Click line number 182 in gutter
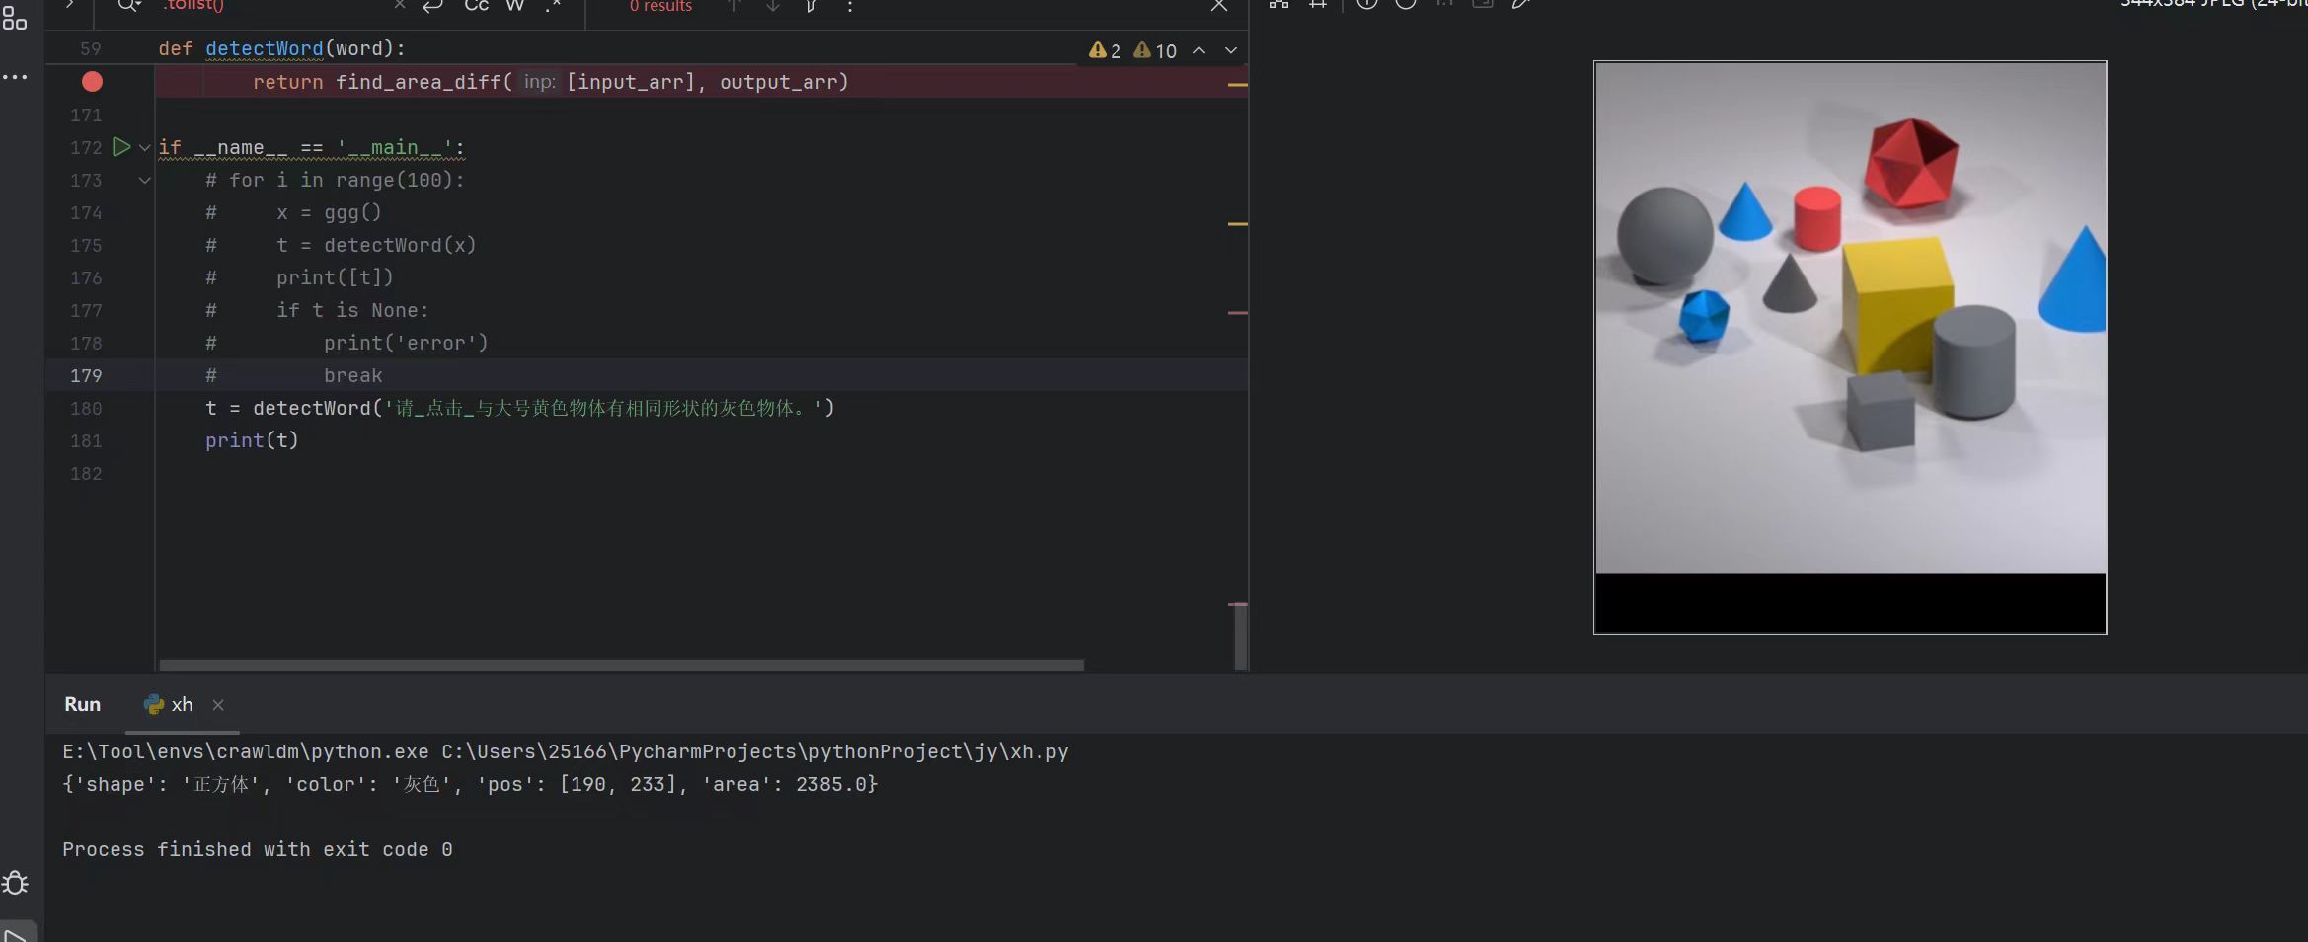The width and height of the screenshot is (2308, 942). pos(86,474)
